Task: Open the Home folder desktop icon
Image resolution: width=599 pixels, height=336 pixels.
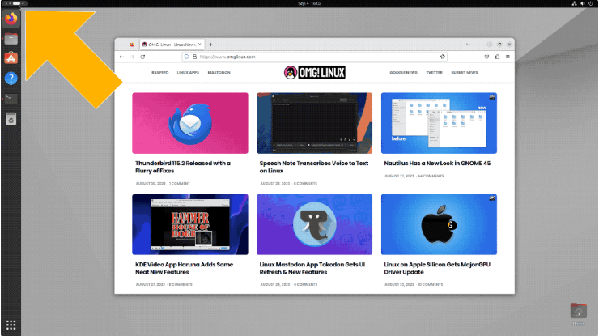Action: tap(579, 313)
